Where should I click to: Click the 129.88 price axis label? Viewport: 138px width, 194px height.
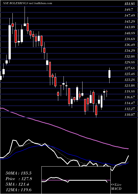[129, 62]
